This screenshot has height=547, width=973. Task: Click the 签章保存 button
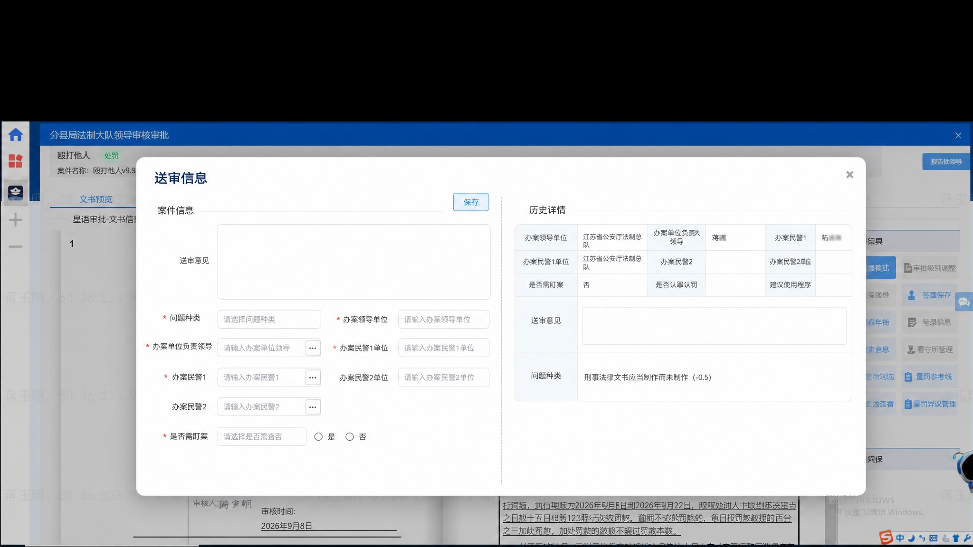tap(930, 295)
